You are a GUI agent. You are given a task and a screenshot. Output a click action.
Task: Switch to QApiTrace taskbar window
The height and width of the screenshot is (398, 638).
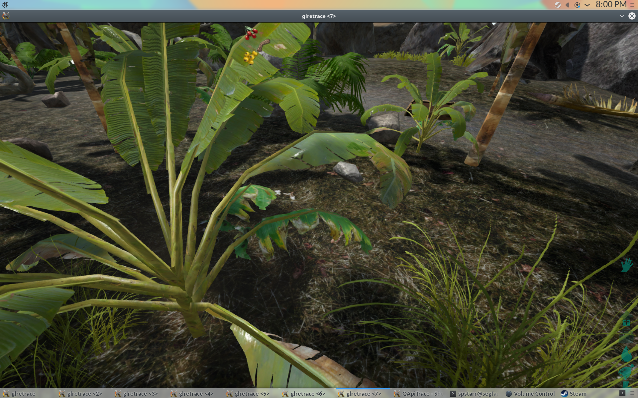[419, 394]
